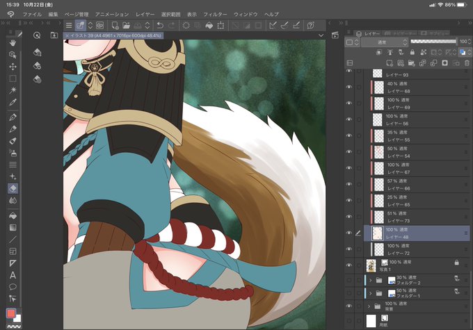Hide layer レイヤー 68 with its eye icon
The width and height of the screenshot is (473, 330).
click(x=349, y=87)
